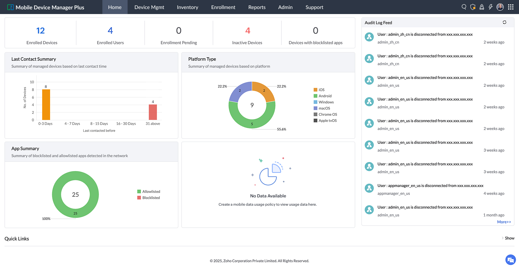
Task: Click More>> link in audit log
Action: (504, 222)
